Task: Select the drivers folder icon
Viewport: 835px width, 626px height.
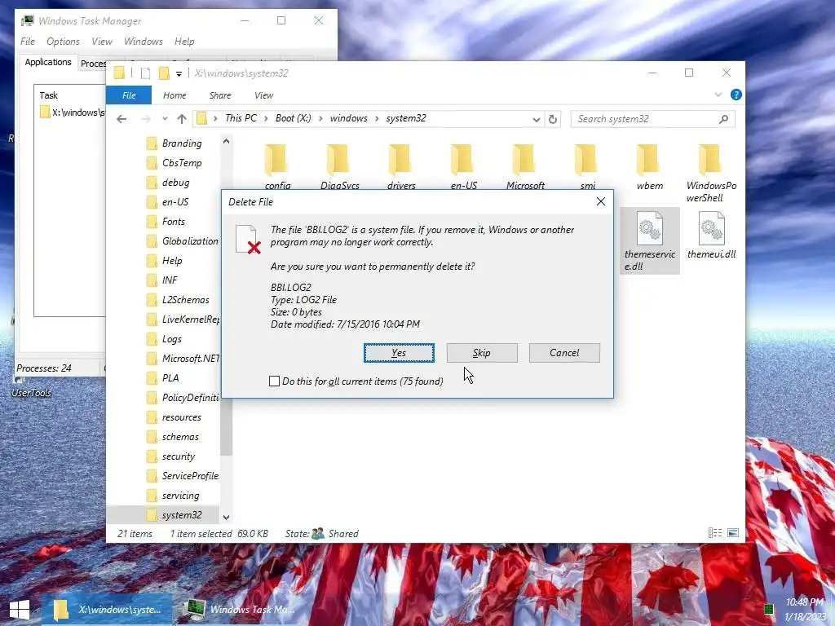Action: pos(401,160)
